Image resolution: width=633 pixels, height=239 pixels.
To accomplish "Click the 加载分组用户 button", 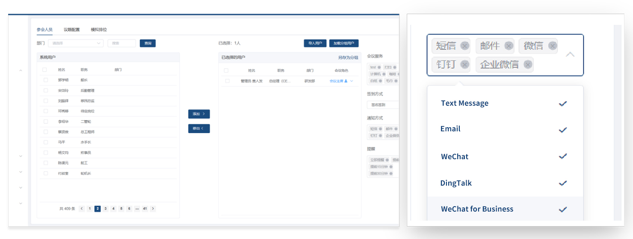I will click(344, 43).
